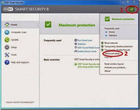Image resolution: width=140 pixels, height=110 pixels.
Task: Click the Frequently used label in main pane
Action: [52, 40]
